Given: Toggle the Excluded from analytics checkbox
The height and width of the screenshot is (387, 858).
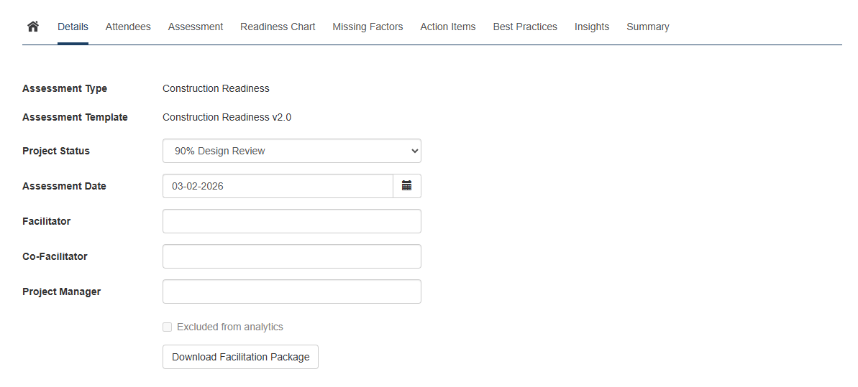Looking at the screenshot, I should tap(168, 327).
